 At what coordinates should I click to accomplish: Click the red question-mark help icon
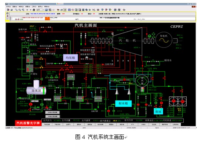pyautogui.click(x=106, y=10)
